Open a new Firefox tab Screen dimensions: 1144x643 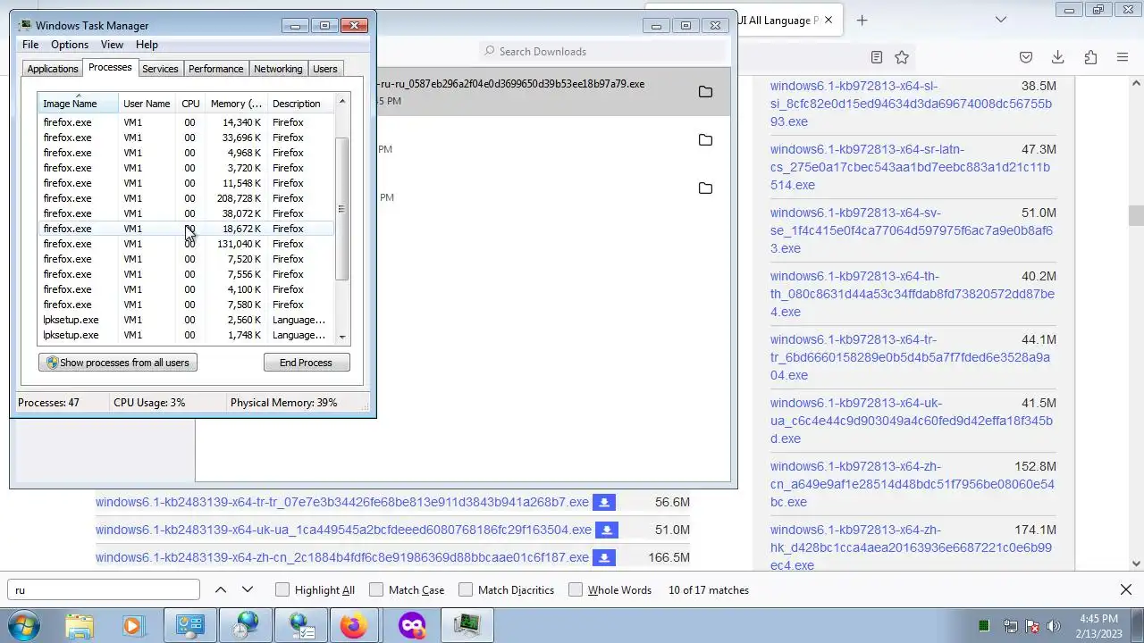pyautogui.click(x=862, y=20)
